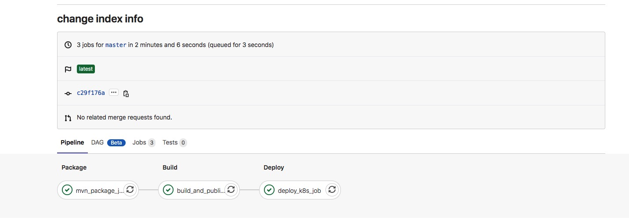Retry the build_and_publish job
This screenshot has width=629, height=221.
[x=231, y=190]
